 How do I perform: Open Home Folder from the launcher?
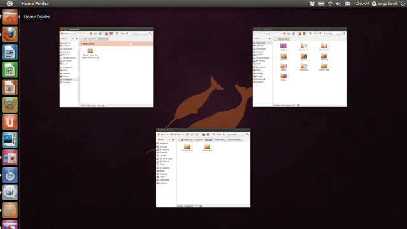[x=10, y=17]
